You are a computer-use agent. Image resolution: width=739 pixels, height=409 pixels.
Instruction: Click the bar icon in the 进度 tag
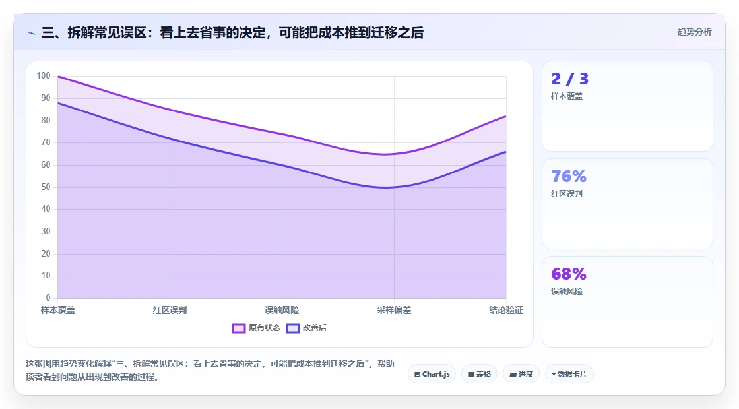point(513,375)
